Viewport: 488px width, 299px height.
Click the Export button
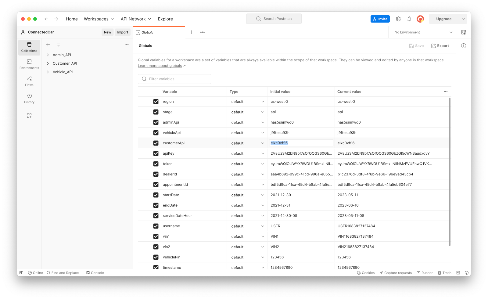coord(440,46)
